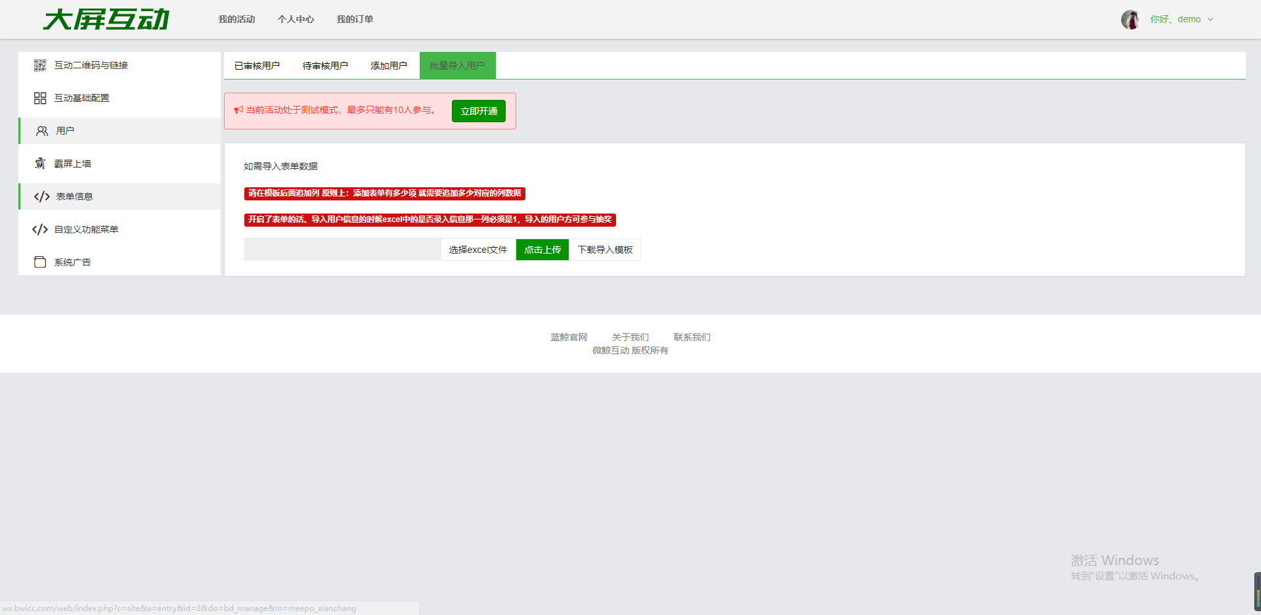
Task: Click the empty file path input field
Action: [x=342, y=250]
